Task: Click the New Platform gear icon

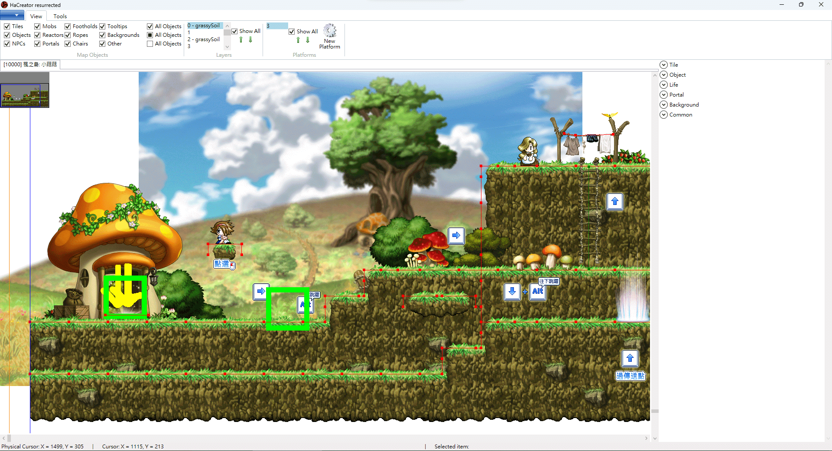Action: coord(330,31)
